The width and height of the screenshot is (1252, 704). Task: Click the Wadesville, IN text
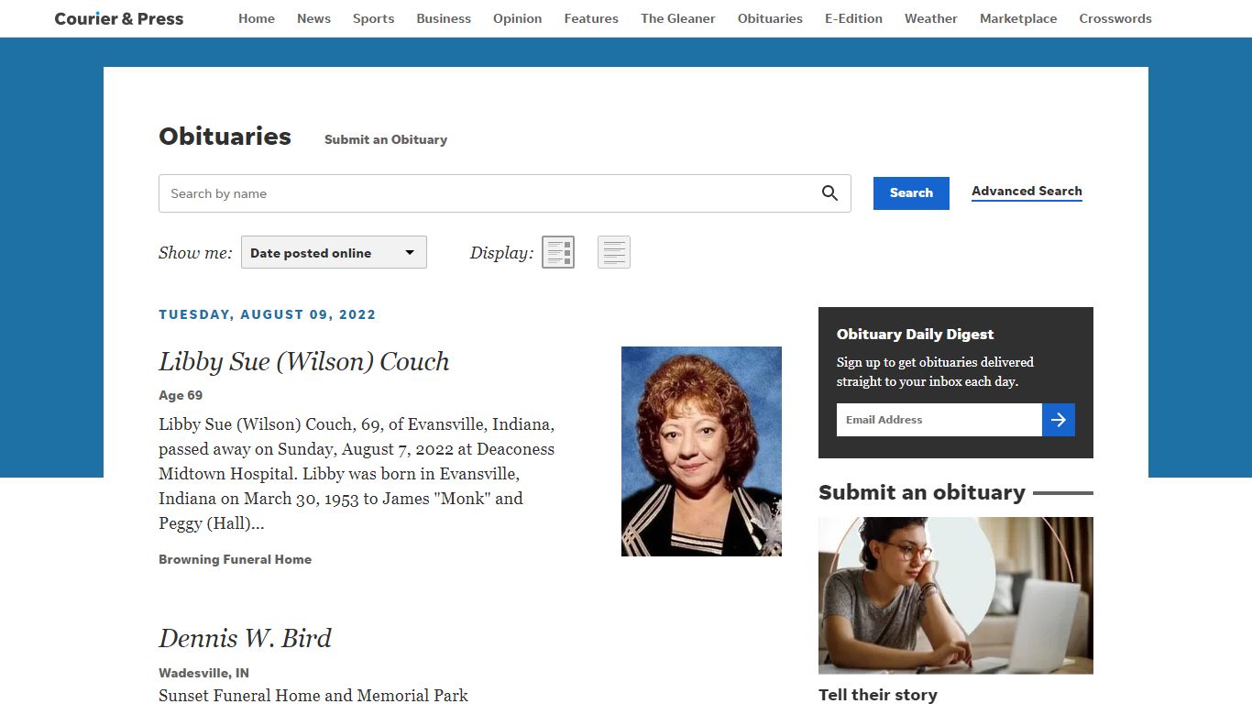point(203,673)
